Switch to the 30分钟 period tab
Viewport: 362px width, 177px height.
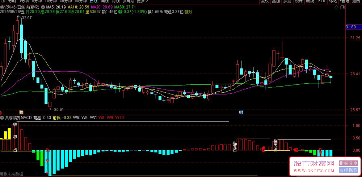65,1
